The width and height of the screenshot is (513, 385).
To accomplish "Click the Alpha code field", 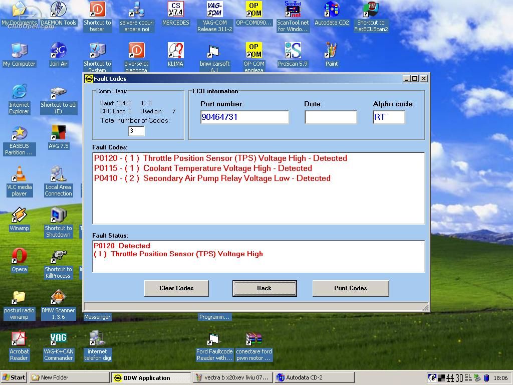I will (389, 117).
